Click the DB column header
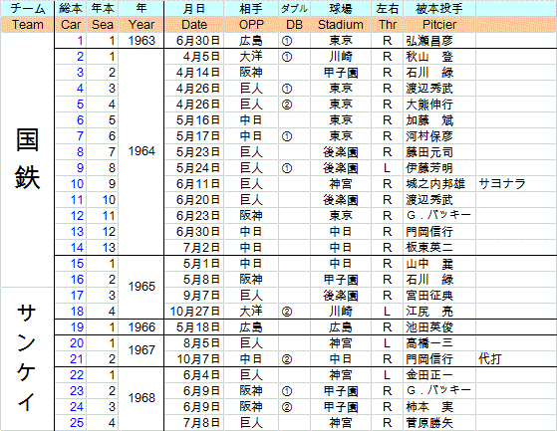 click(x=294, y=25)
